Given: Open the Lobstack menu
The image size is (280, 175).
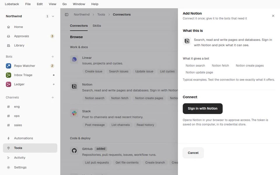Looking at the screenshot, I should pyautogui.click(x=12, y=4).
